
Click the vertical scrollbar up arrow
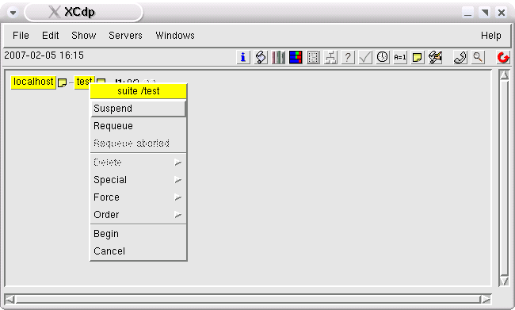tap(504, 75)
